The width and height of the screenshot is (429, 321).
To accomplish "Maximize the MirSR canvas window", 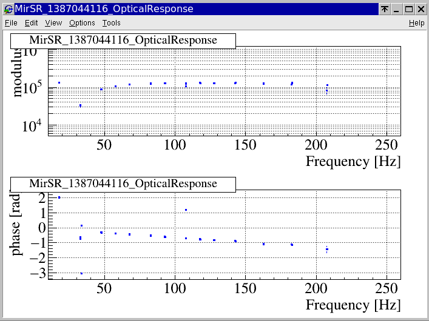I will [x=409, y=9].
